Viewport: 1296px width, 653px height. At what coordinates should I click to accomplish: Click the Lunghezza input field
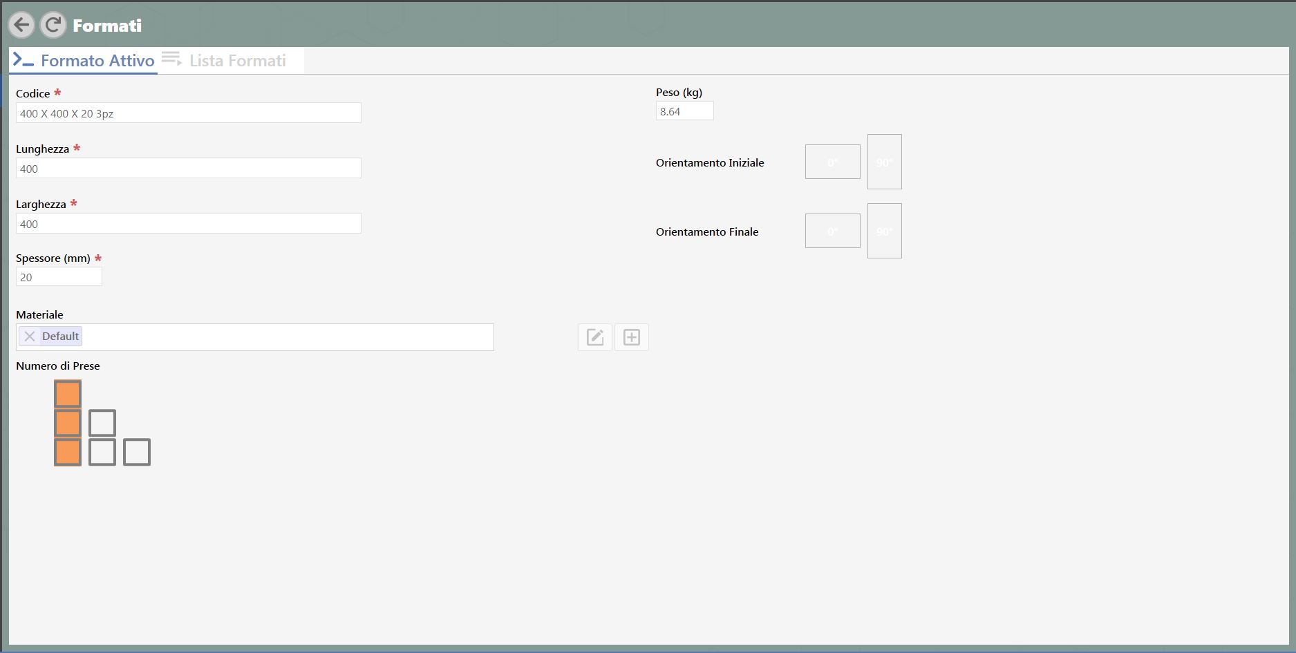click(188, 169)
